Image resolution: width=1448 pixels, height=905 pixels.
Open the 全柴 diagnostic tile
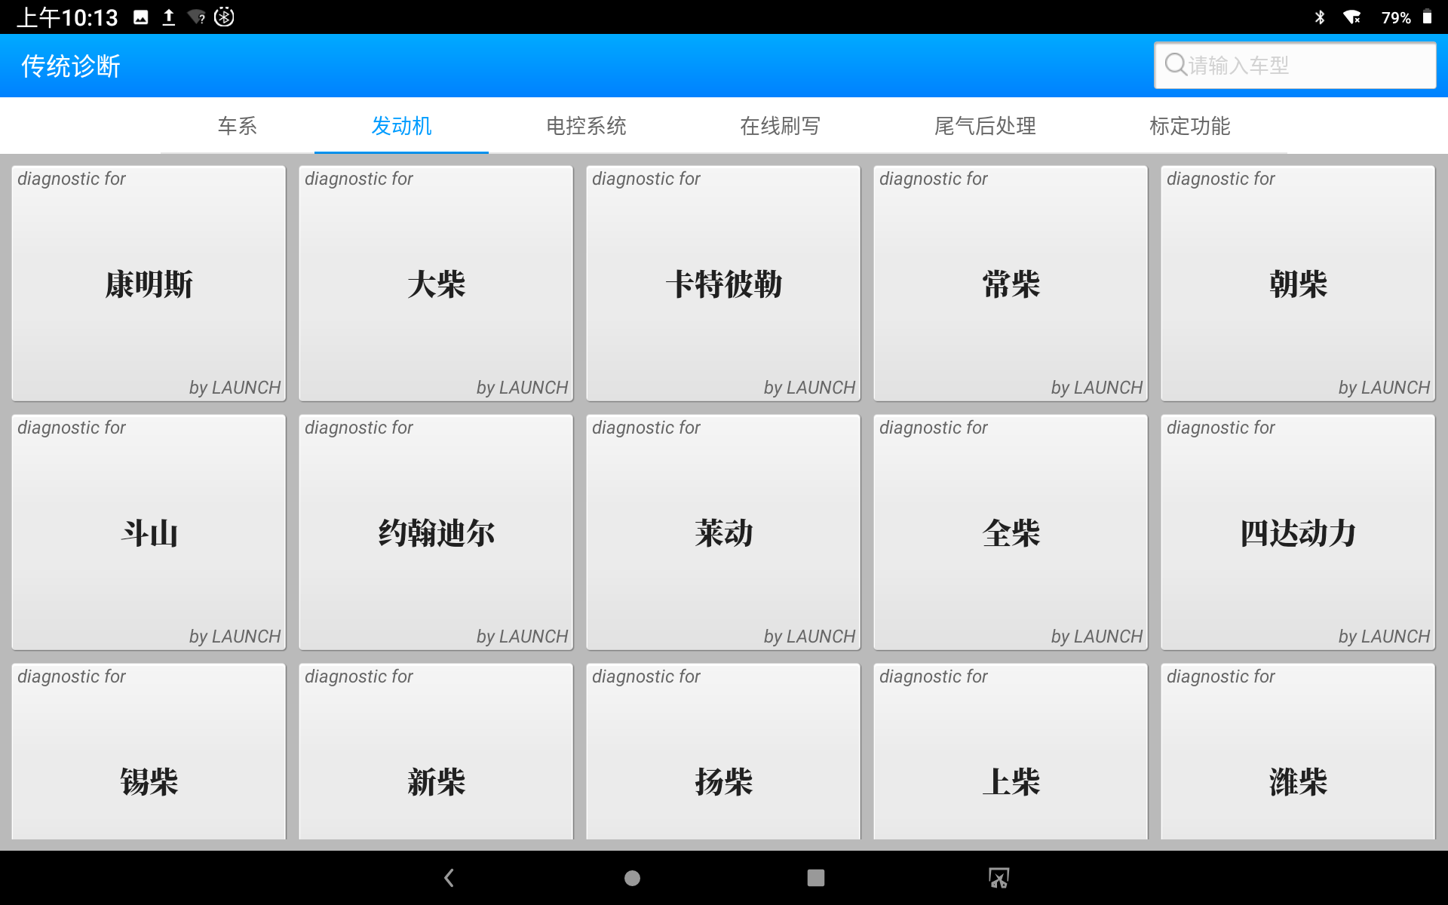pos(1011,532)
